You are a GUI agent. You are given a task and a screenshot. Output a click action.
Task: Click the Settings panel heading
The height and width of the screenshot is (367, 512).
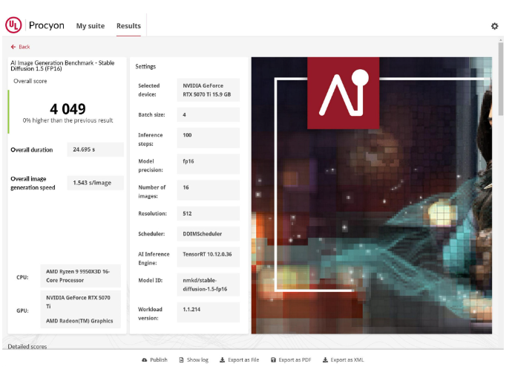click(x=145, y=66)
